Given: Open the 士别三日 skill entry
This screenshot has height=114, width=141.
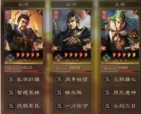Looking at the screenshot, I should click(x=120, y=106).
